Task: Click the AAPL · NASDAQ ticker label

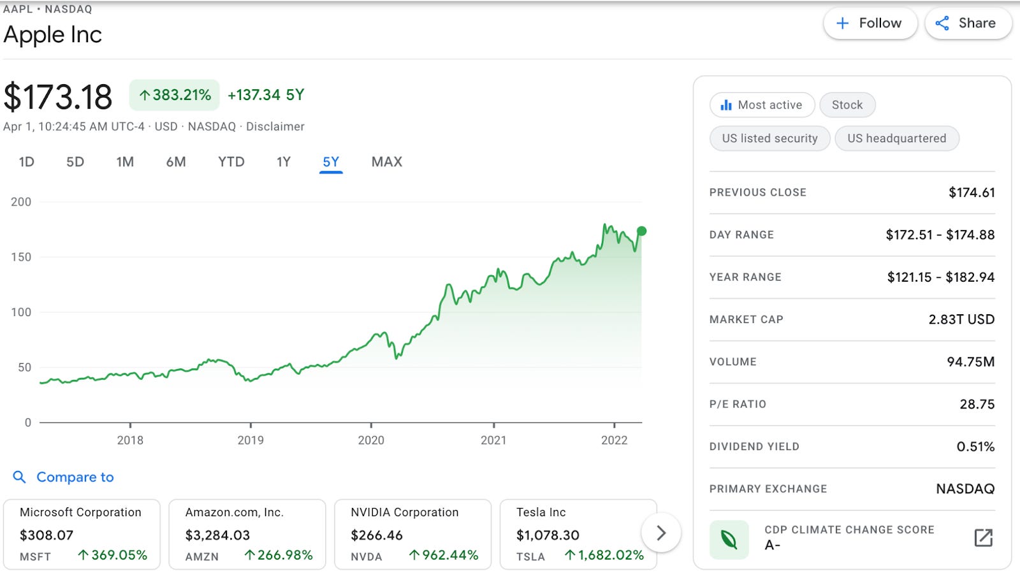Action: [x=48, y=10]
